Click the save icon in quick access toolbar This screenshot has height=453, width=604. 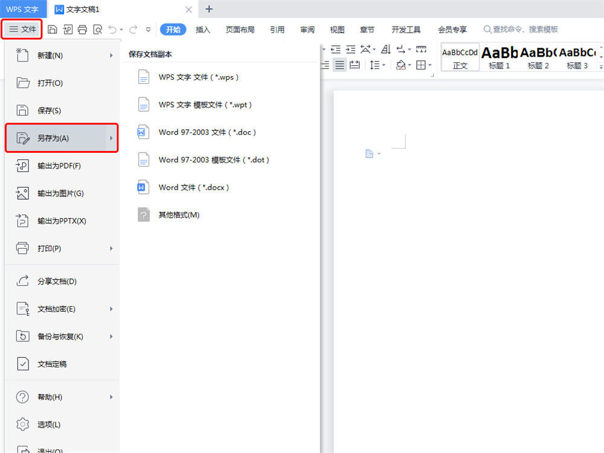click(53, 29)
